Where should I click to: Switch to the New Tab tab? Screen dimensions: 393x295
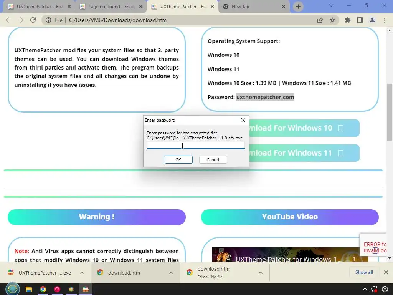click(x=251, y=7)
